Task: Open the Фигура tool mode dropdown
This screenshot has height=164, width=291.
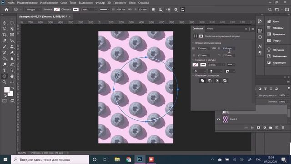Action: click(33, 10)
